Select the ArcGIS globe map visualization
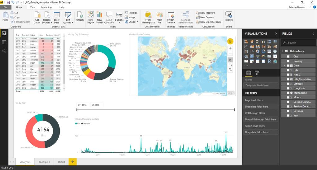317x170 pixels. (275, 62)
